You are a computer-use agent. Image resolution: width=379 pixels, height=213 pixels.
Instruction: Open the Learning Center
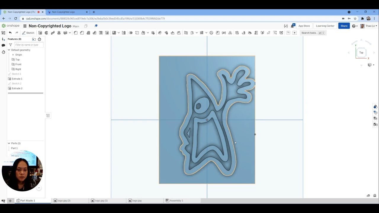click(x=325, y=26)
